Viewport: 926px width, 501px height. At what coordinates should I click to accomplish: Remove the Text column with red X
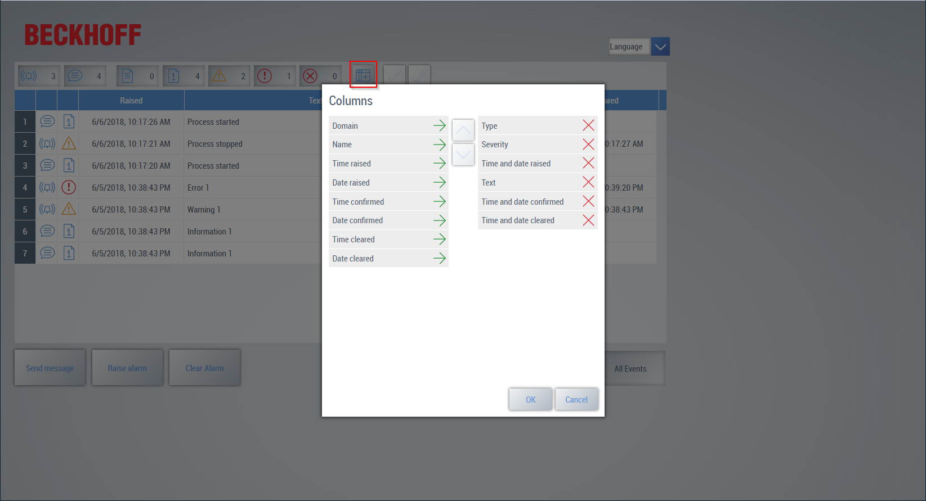[x=588, y=183]
